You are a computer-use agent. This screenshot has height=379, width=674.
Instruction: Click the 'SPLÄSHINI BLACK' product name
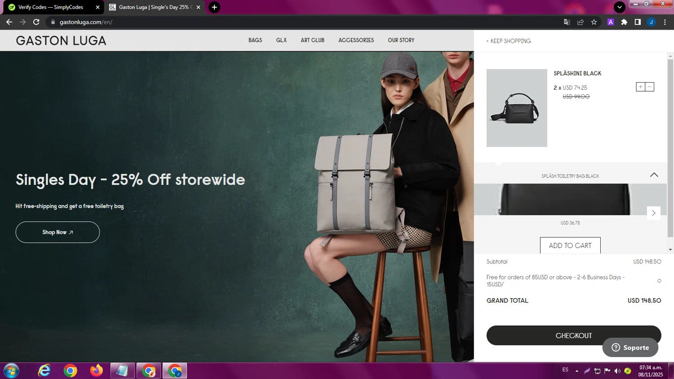(x=577, y=73)
